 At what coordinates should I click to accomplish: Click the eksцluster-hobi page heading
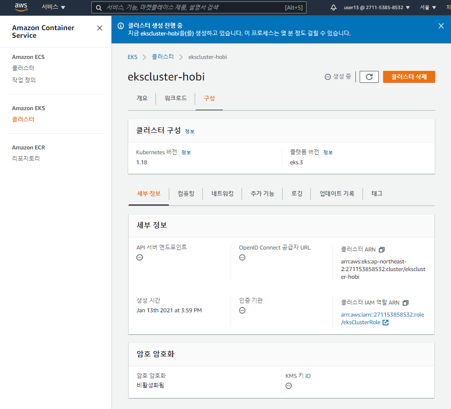coord(166,77)
